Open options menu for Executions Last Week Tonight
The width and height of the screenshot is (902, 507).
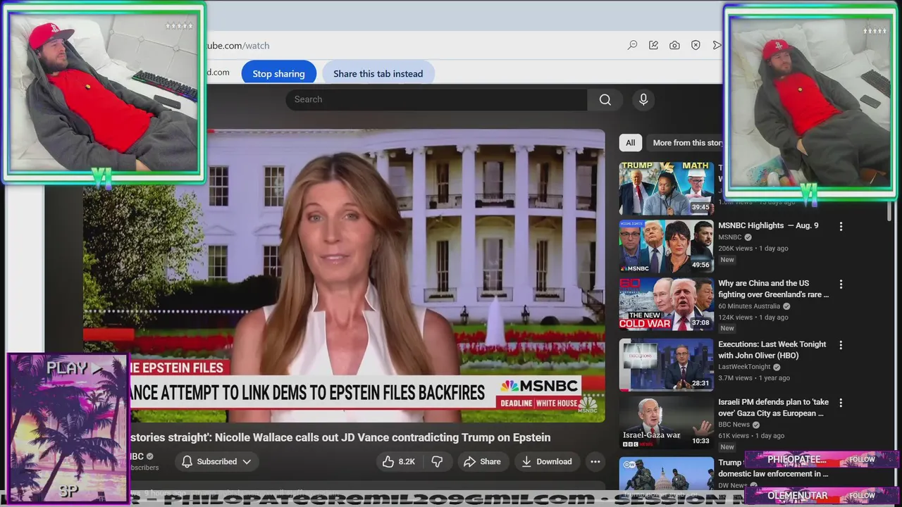tap(841, 345)
